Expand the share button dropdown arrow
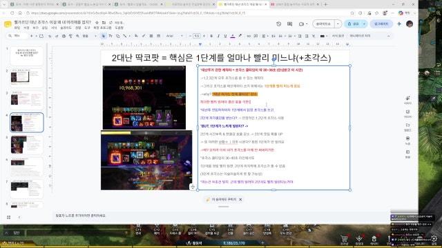 364,24
